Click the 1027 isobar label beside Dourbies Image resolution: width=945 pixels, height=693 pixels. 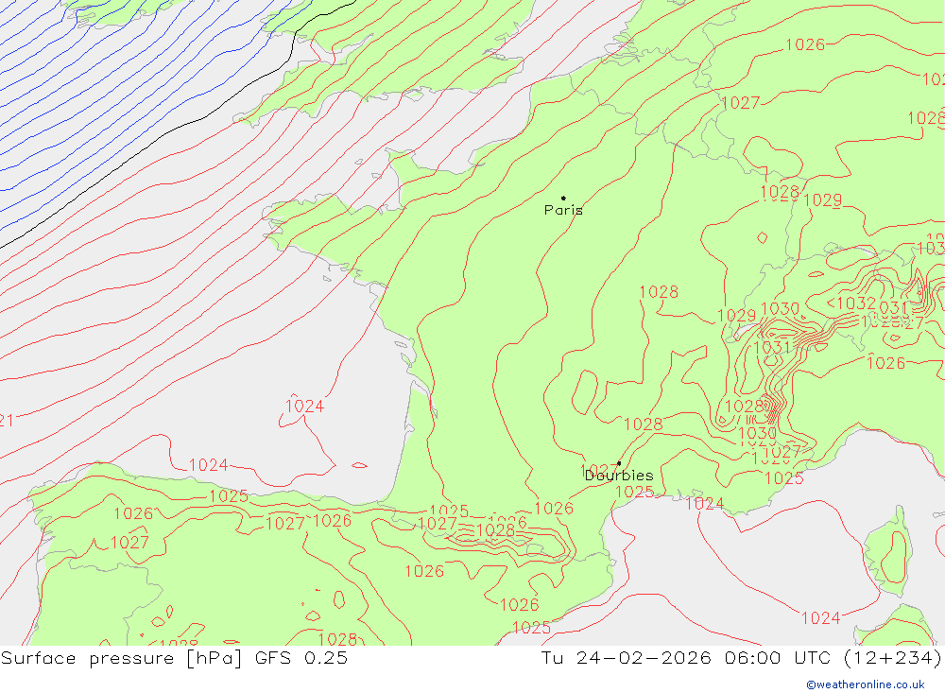tap(599, 470)
